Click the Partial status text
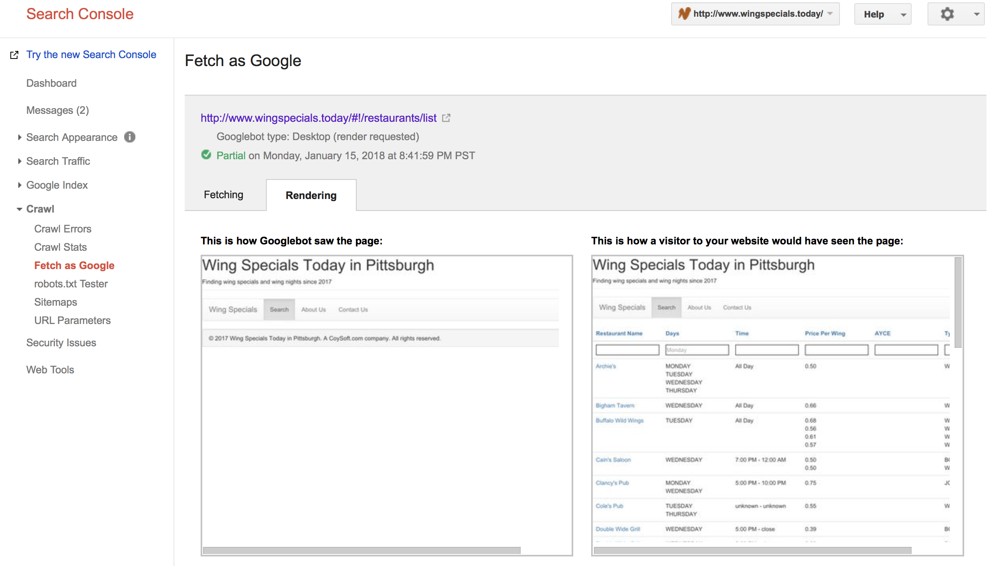The image size is (996, 566). (231, 156)
